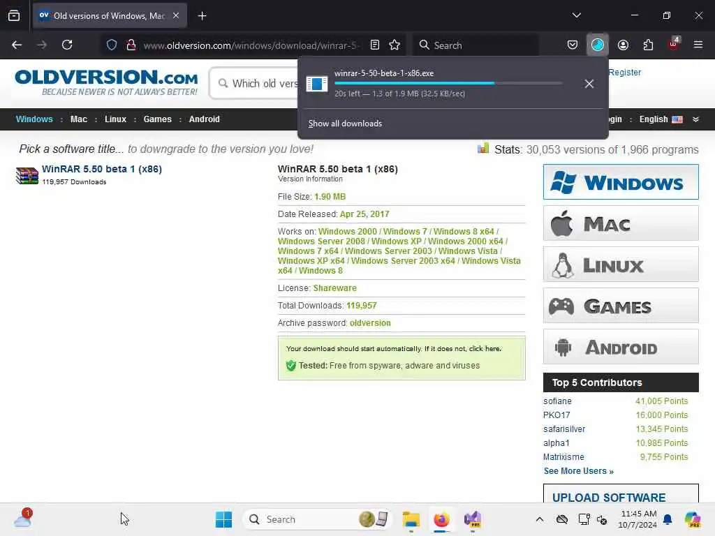The image size is (715, 536).
Task: Reload the current page
Action: click(x=67, y=45)
